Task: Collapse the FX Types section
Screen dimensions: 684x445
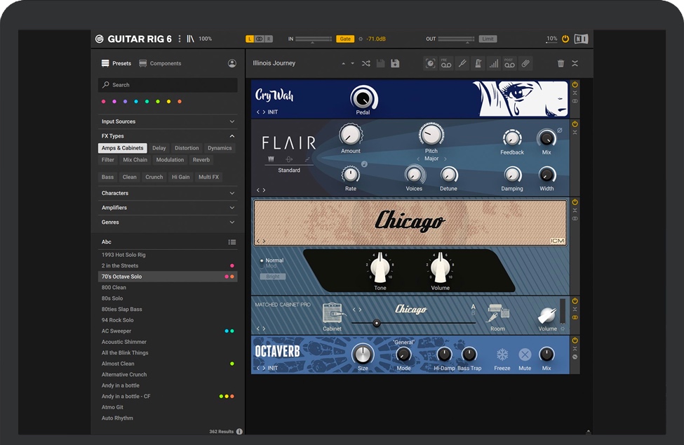Action: 232,136
